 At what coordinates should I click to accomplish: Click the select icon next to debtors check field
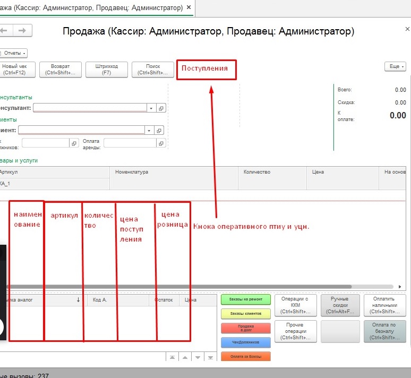click(73, 143)
